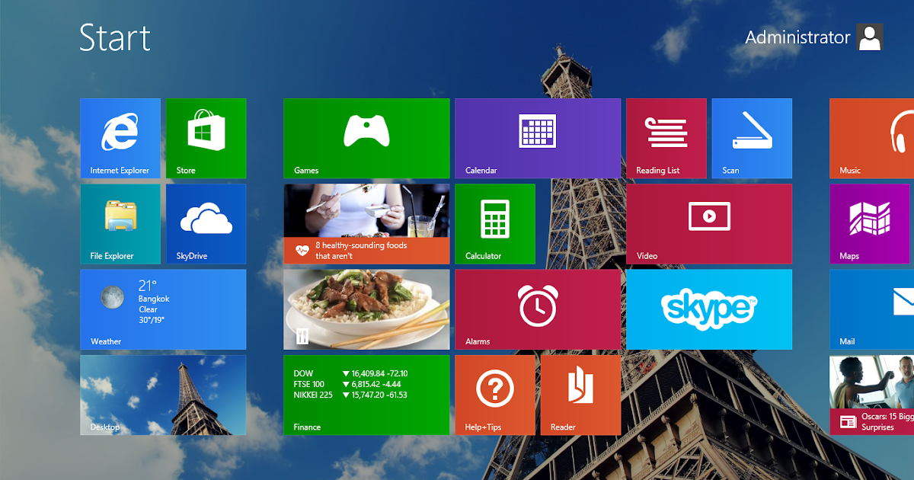Open the Alarms tile
914x480 pixels.
[x=538, y=309]
